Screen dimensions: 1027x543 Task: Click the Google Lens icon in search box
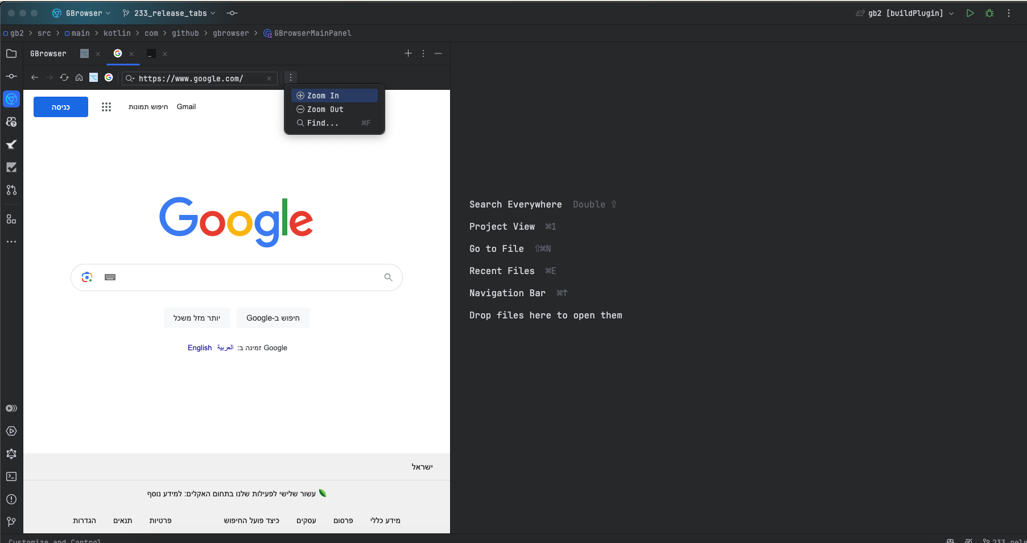(87, 277)
